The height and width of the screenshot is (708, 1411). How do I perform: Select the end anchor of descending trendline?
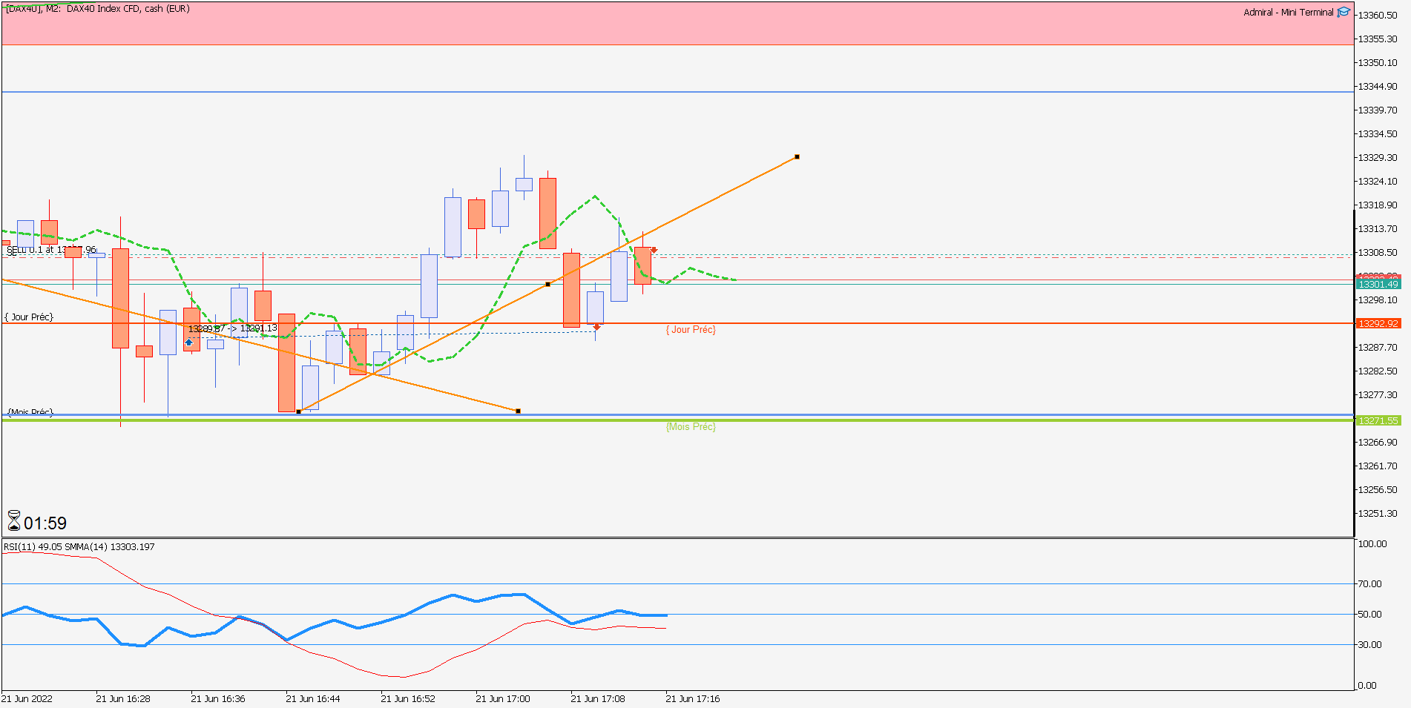point(518,411)
